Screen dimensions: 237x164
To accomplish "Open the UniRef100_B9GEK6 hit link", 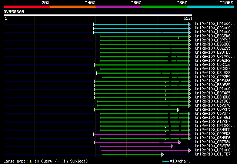I will [x=213, y=36].
